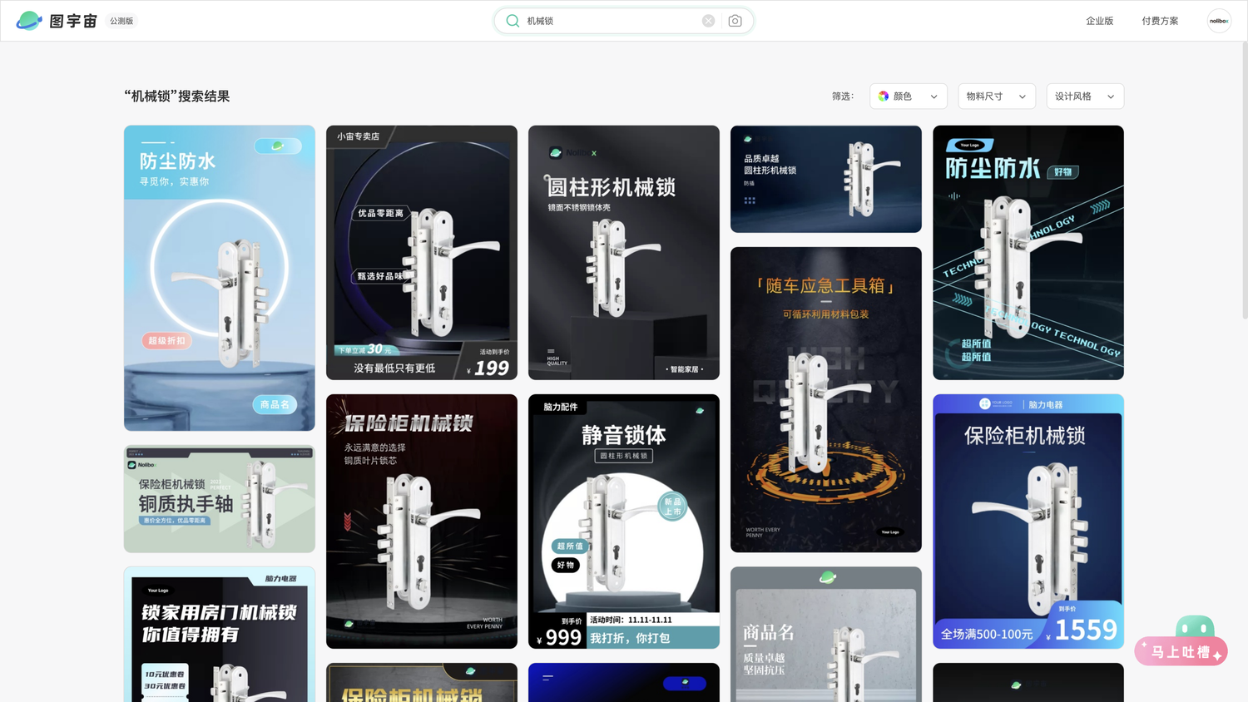
Task: Click the search magnifier icon
Action: pos(513,21)
